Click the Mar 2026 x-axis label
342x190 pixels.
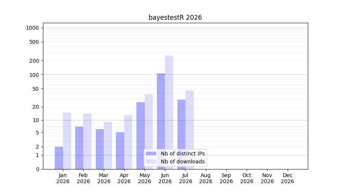[x=104, y=178]
